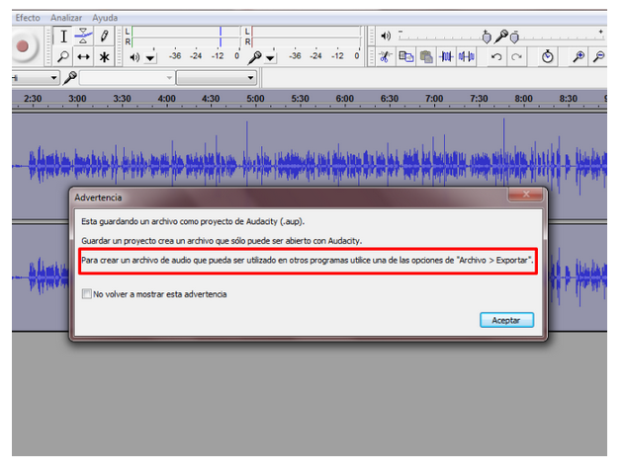Select the Draw pencil tool
This screenshot has height=472, width=626.
click(104, 36)
